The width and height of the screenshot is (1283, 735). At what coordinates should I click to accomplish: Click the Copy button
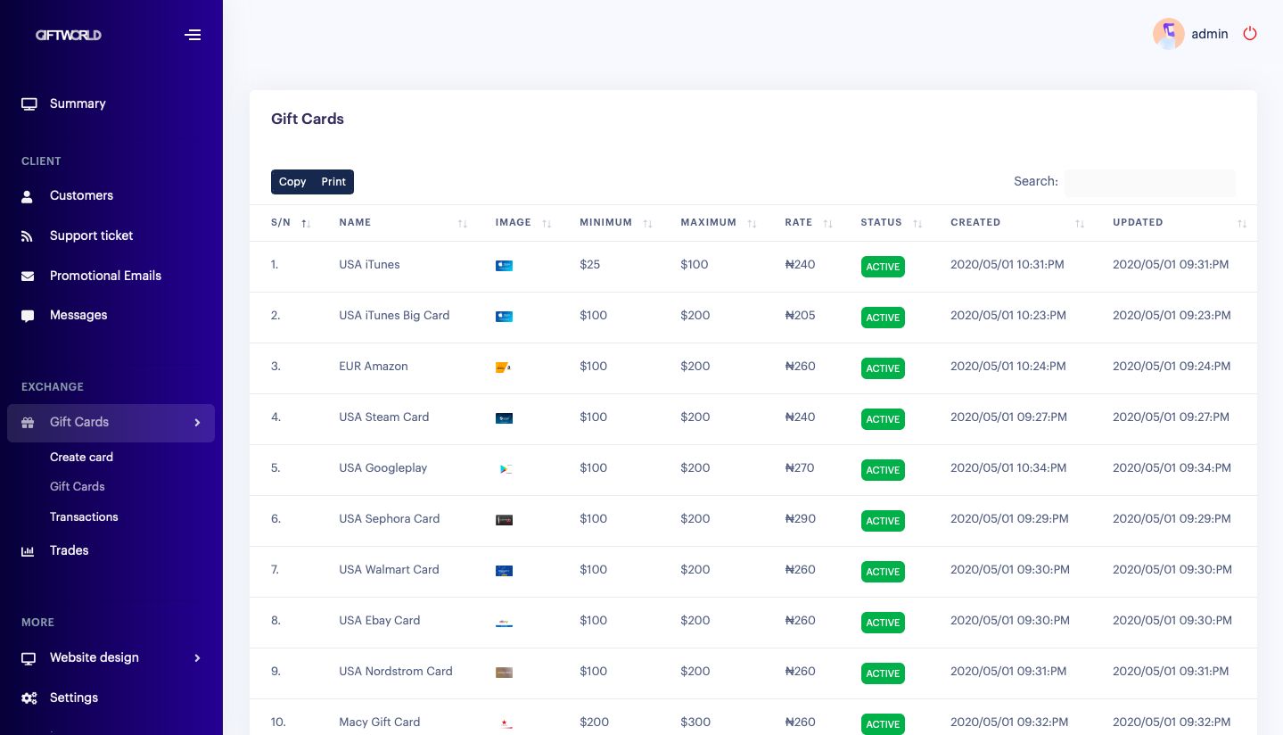[292, 182]
